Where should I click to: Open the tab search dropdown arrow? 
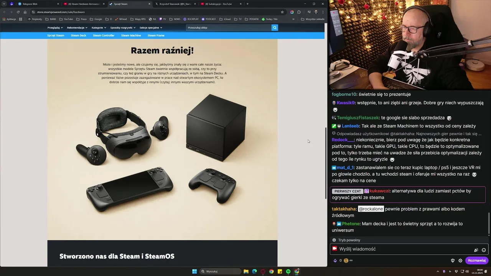click(4, 4)
